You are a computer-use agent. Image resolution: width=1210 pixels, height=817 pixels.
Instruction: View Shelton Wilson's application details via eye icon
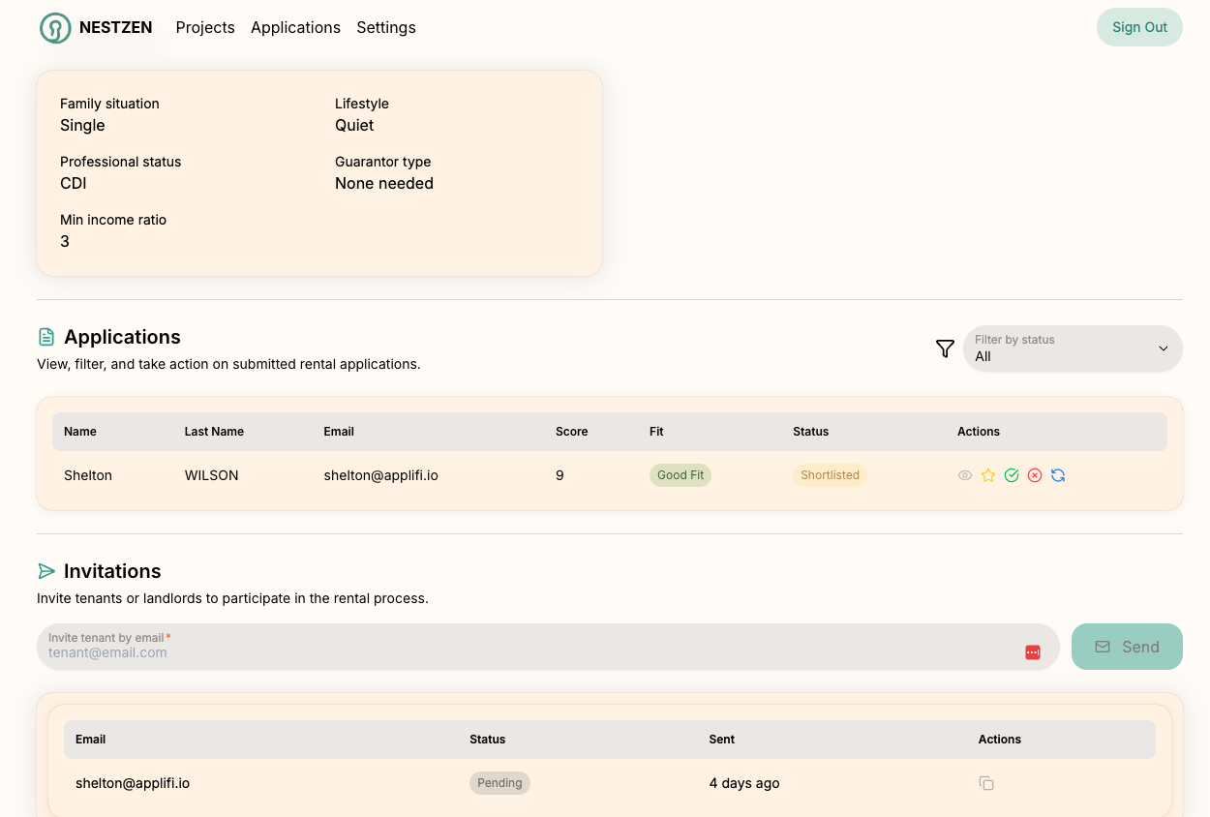964,475
